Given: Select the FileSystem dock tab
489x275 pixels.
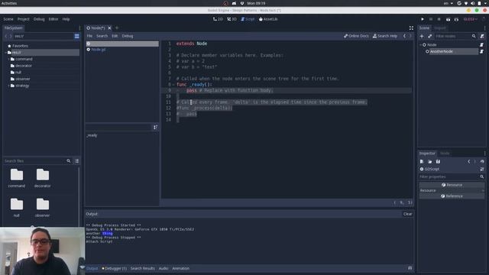Looking at the screenshot, I should (x=14, y=28).
